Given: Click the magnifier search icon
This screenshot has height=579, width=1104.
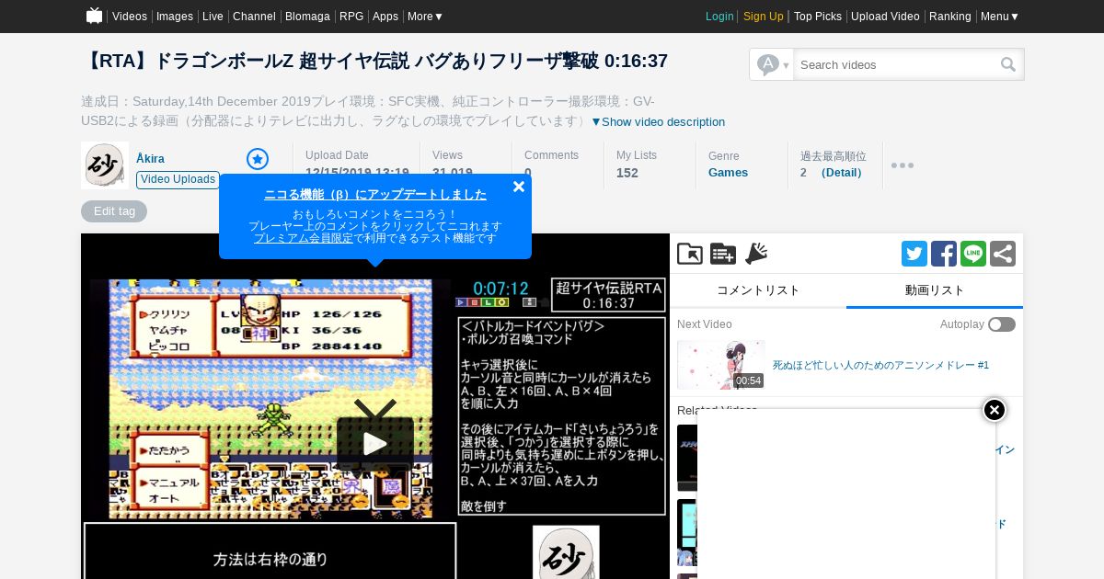Looking at the screenshot, I should click(x=1008, y=64).
